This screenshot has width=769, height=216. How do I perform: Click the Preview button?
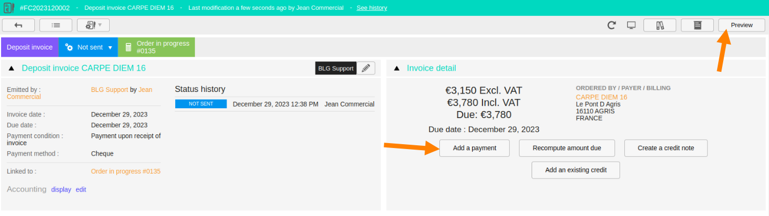tap(742, 25)
